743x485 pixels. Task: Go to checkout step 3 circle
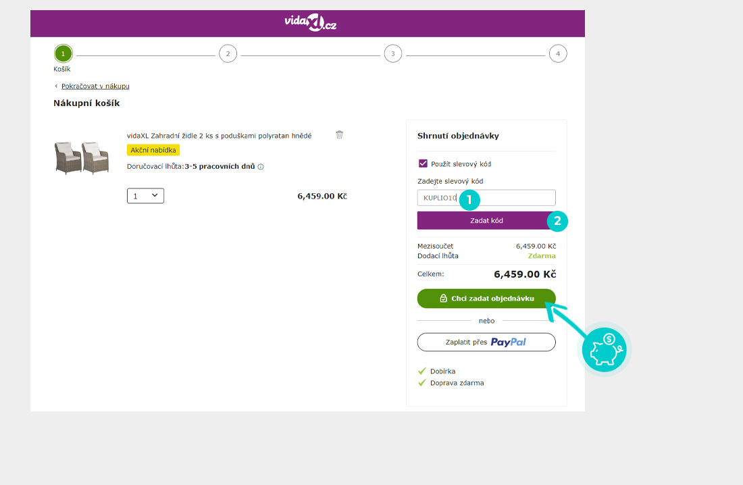[392, 53]
